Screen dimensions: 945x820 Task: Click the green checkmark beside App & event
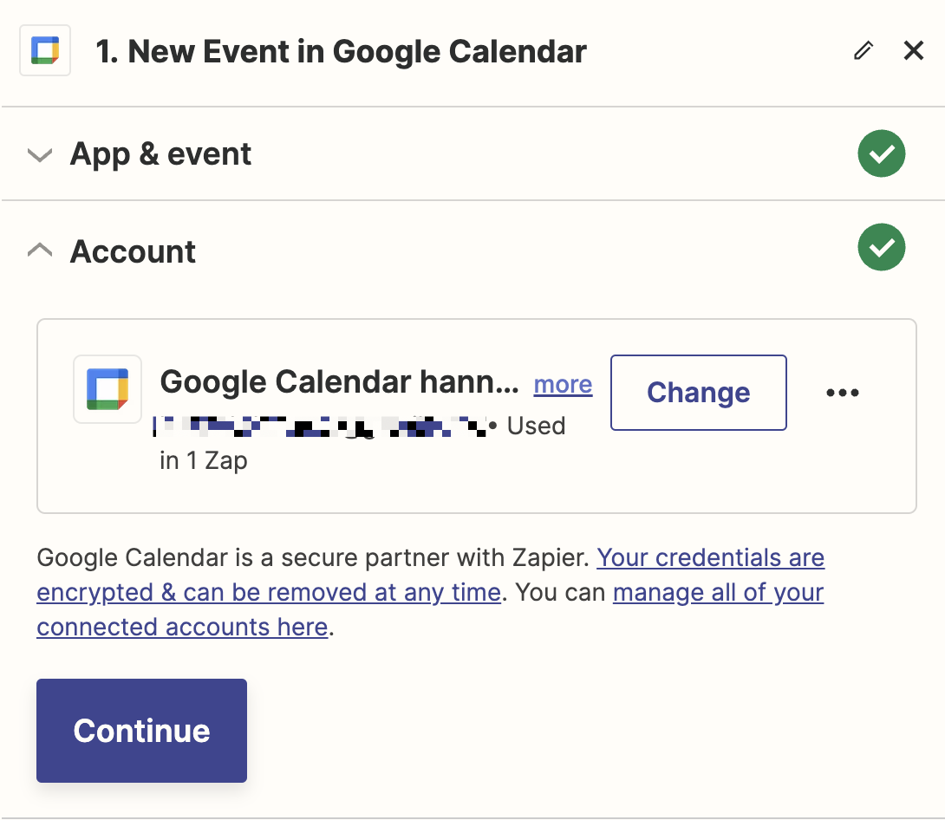pos(881,154)
